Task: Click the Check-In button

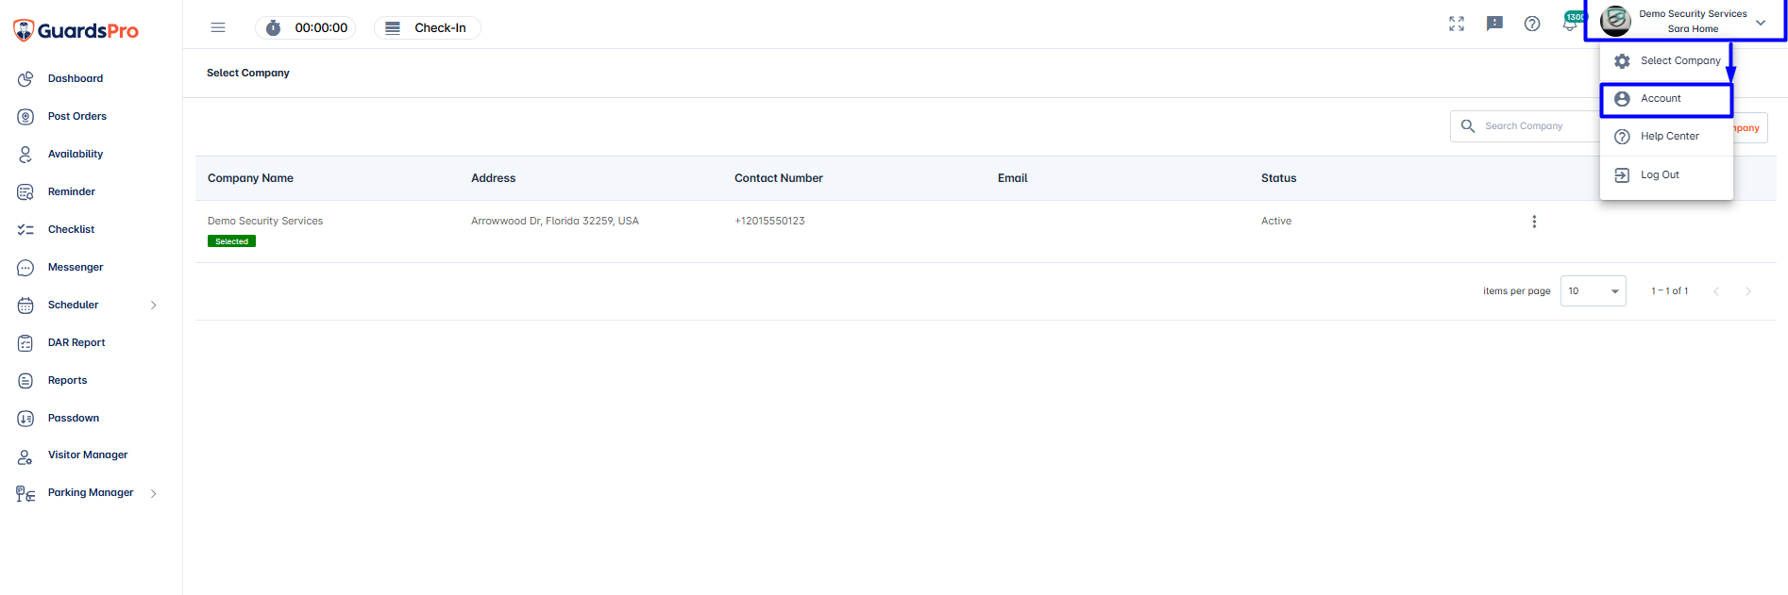Action: [428, 27]
